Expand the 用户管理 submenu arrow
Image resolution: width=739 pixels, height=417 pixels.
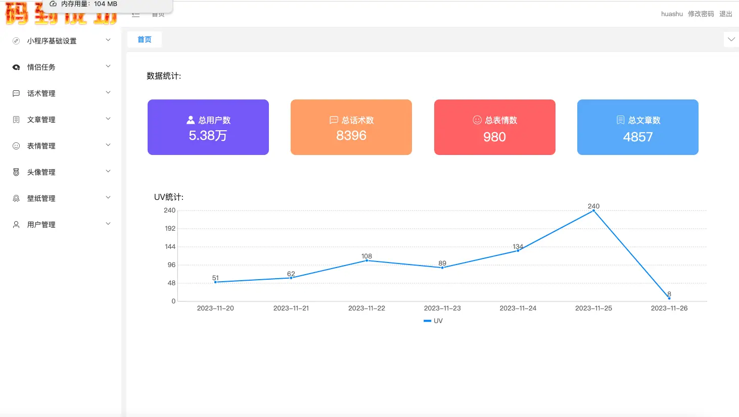click(x=108, y=224)
